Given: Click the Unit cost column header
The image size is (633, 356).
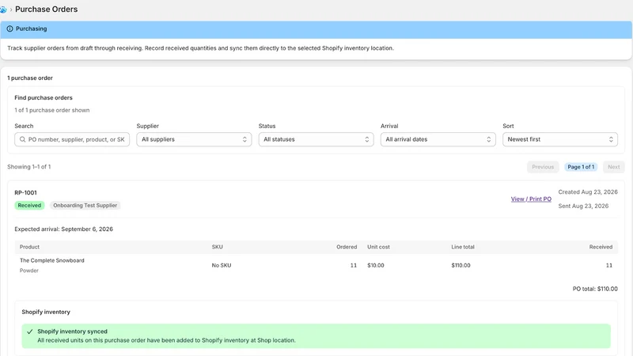Looking at the screenshot, I should pos(378,247).
